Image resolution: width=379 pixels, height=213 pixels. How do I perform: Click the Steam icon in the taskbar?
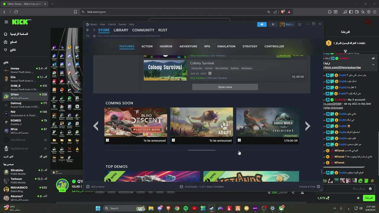[211, 208]
